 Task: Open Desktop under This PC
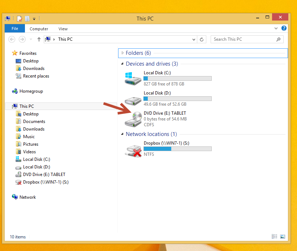coord(31,114)
